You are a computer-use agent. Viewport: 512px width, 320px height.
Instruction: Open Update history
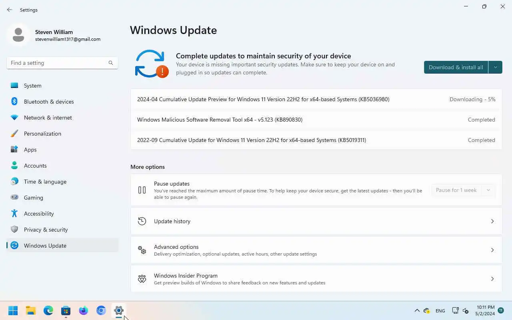[x=316, y=221]
